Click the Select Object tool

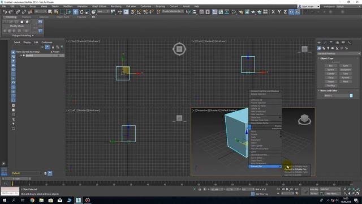(x=50, y=11)
